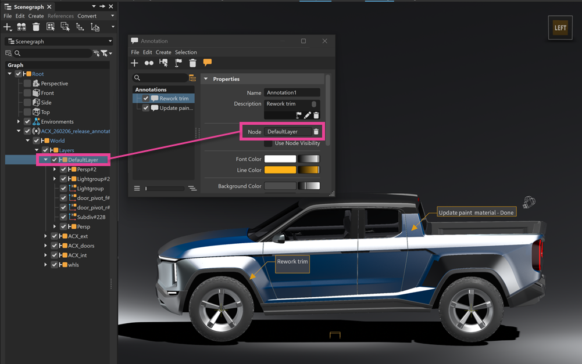Screen dimensions: 582x364
Task: Click the pick node cursor icon in Annotation toolbar
Action: pyautogui.click(x=163, y=63)
